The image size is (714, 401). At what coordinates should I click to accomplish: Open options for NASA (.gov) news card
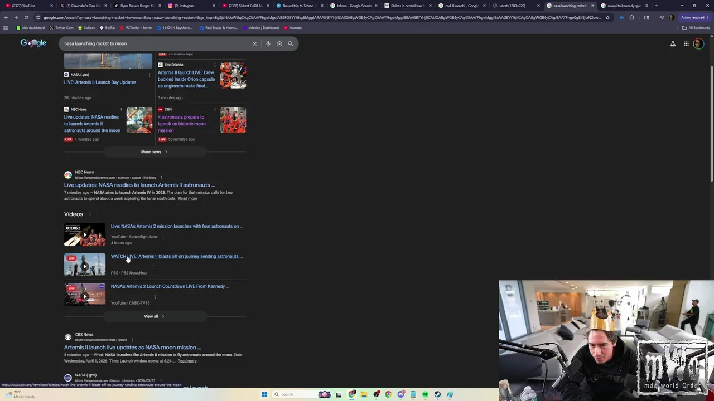pyautogui.click(x=149, y=75)
